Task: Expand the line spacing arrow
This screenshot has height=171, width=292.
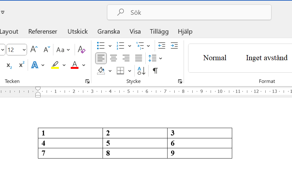Action: click(160, 58)
